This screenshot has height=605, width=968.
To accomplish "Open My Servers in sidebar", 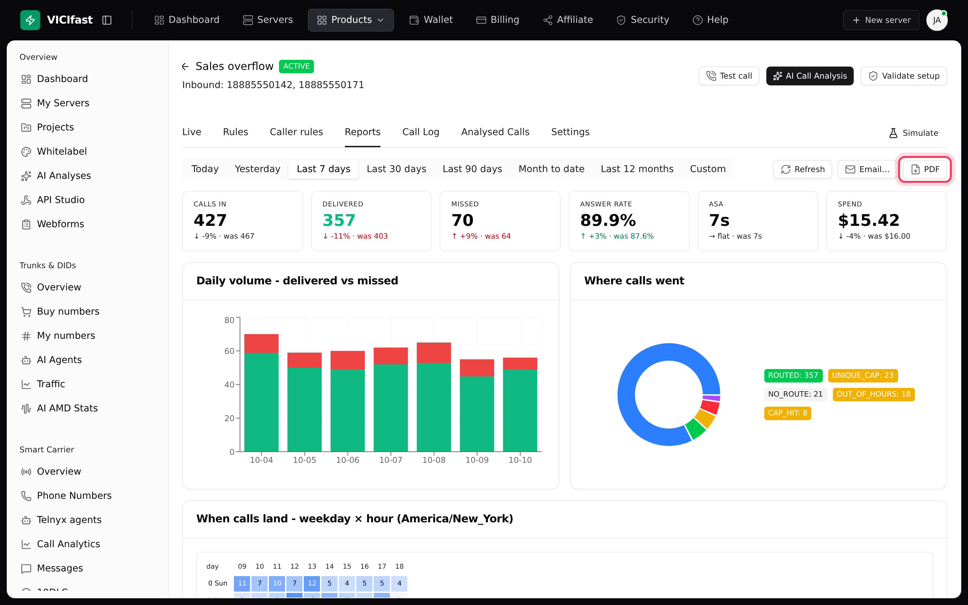I will coord(88,103).
